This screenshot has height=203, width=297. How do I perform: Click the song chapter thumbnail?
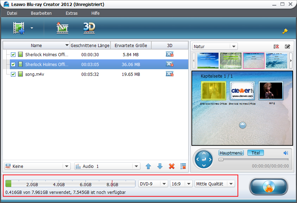(x=271, y=91)
